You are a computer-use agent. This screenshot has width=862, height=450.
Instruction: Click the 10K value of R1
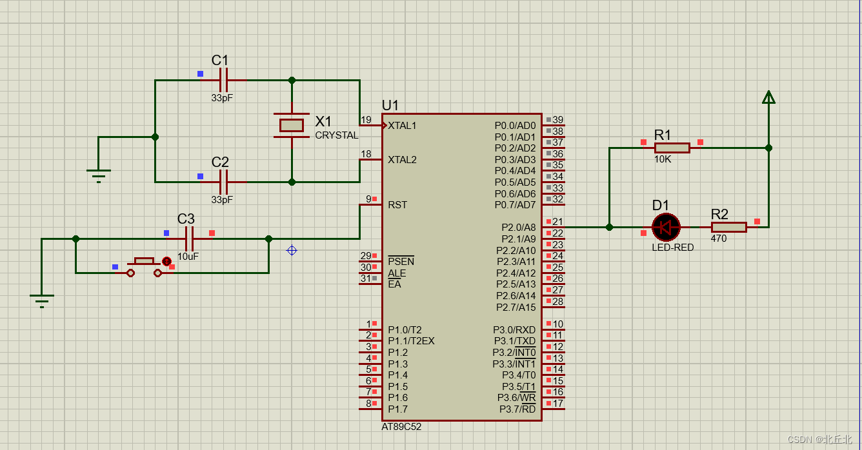pos(663,159)
